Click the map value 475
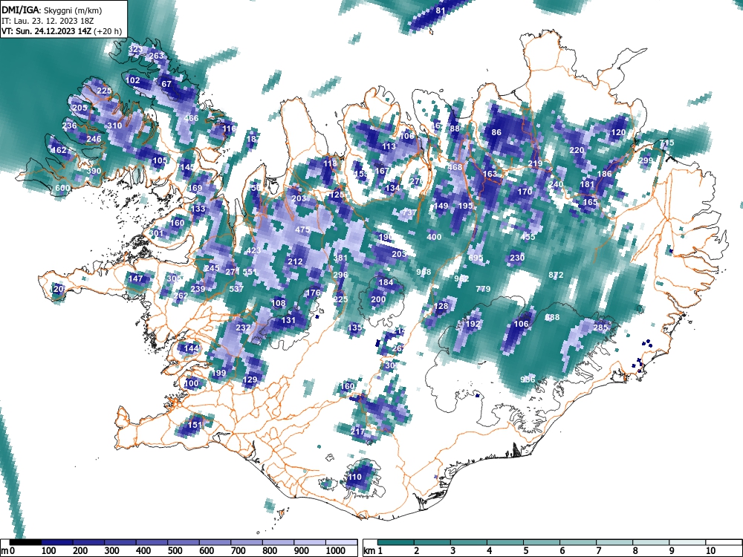Image resolution: width=743 pixels, height=557 pixels. (x=302, y=229)
